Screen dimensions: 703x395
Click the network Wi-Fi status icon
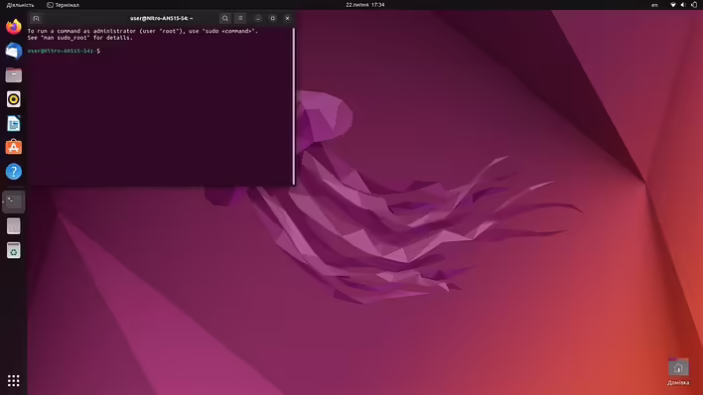point(673,5)
